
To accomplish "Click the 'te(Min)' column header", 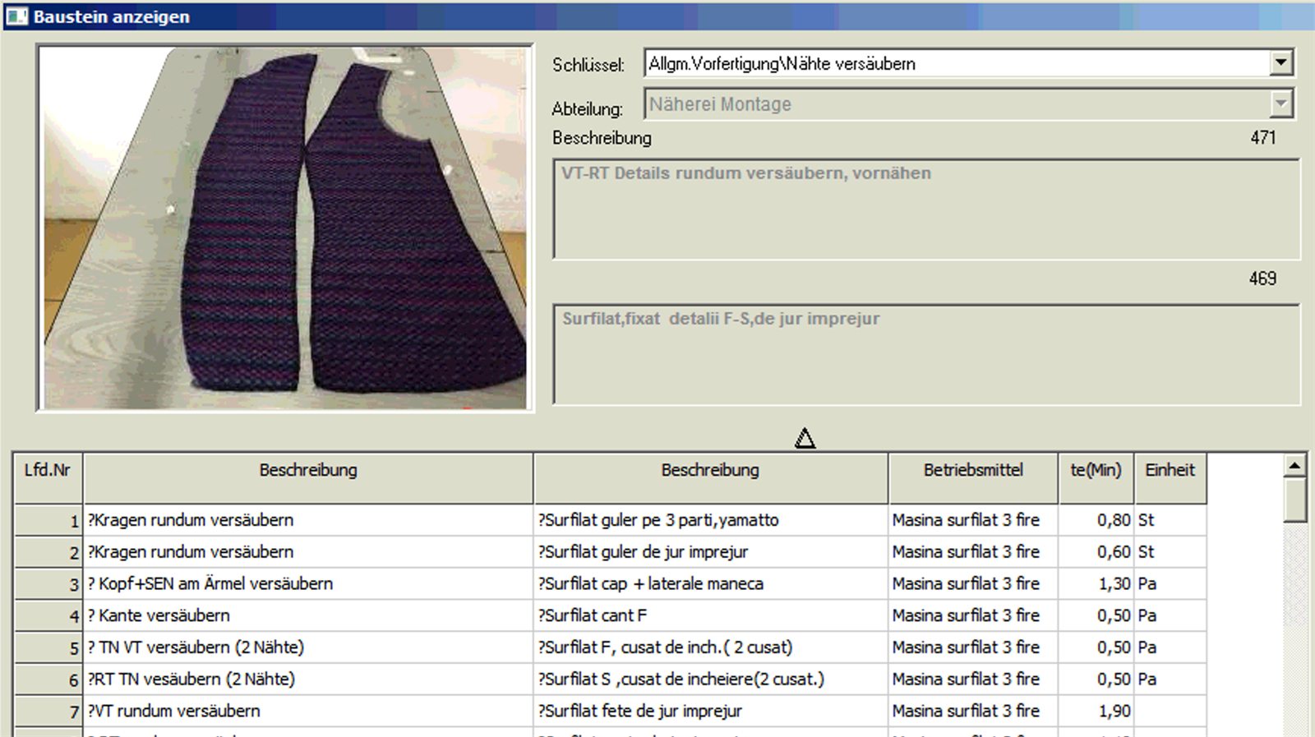I will click(x=1096, y=478).
